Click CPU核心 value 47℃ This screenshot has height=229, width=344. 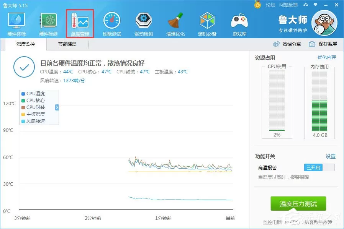point(106,72)
